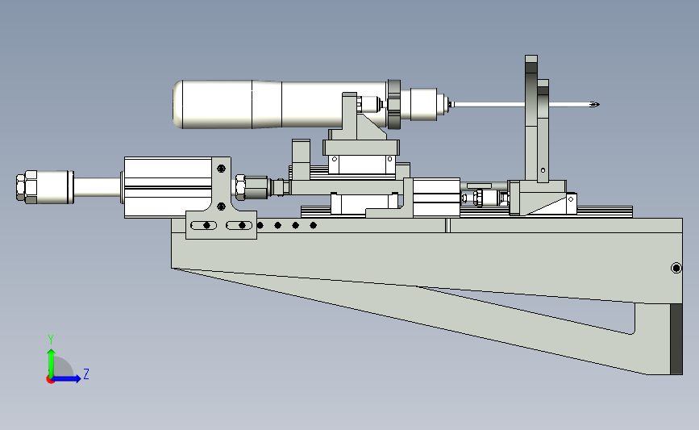Select the exposed cylinder piston rod
The height and width of the screenshot is (430, 699).
pos(97,187)
